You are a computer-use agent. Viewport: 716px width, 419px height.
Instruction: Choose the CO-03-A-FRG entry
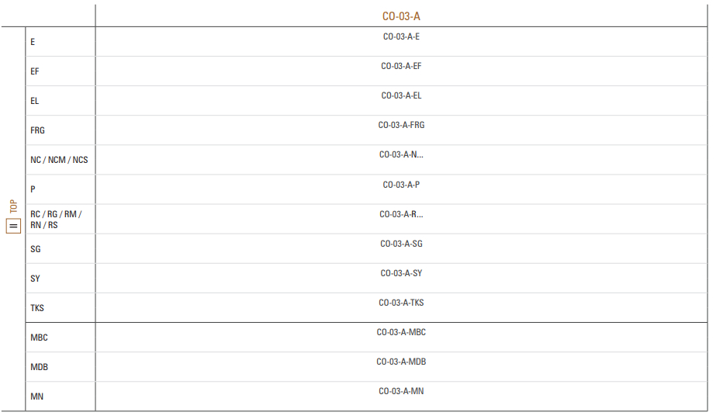401,125
